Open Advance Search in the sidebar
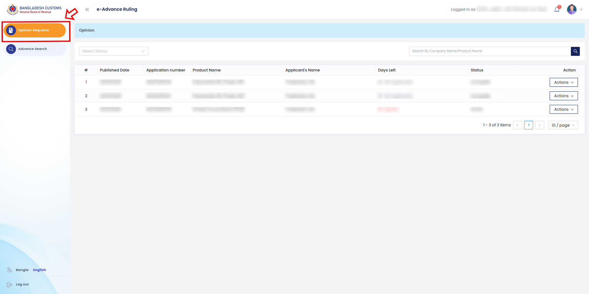The width and height of the screenshot is (589, 294). click(35, 49)
